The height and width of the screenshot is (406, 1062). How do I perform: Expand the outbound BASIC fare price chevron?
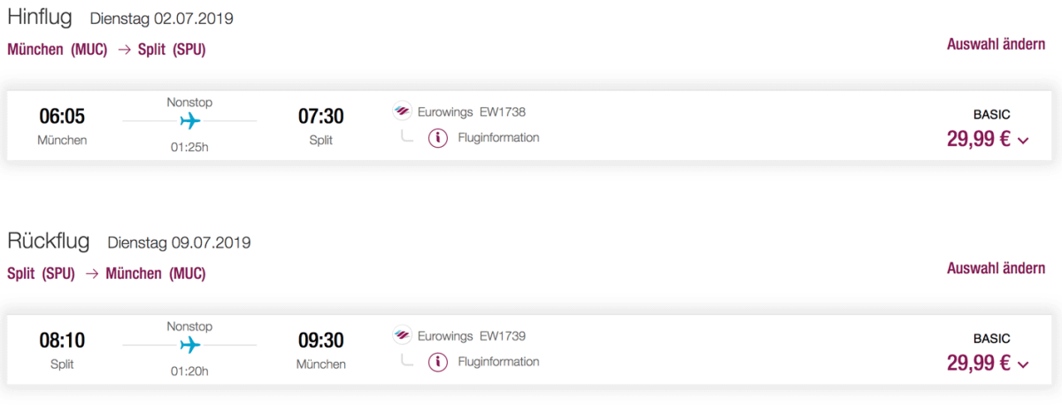click(1024, 141)
